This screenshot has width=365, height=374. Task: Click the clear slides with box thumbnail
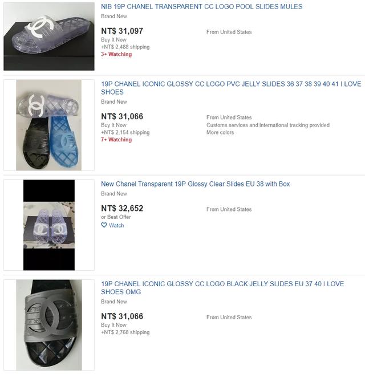click(x=48, y=225)
